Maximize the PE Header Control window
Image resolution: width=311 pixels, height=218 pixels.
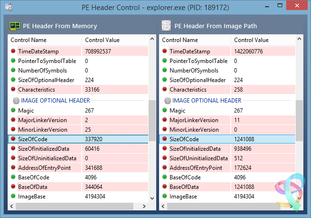280,6
